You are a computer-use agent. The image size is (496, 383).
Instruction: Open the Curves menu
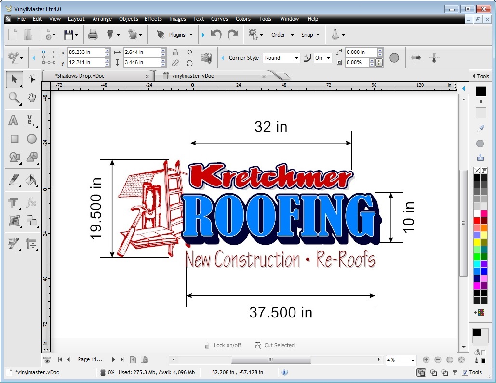(x=219, y=19)
